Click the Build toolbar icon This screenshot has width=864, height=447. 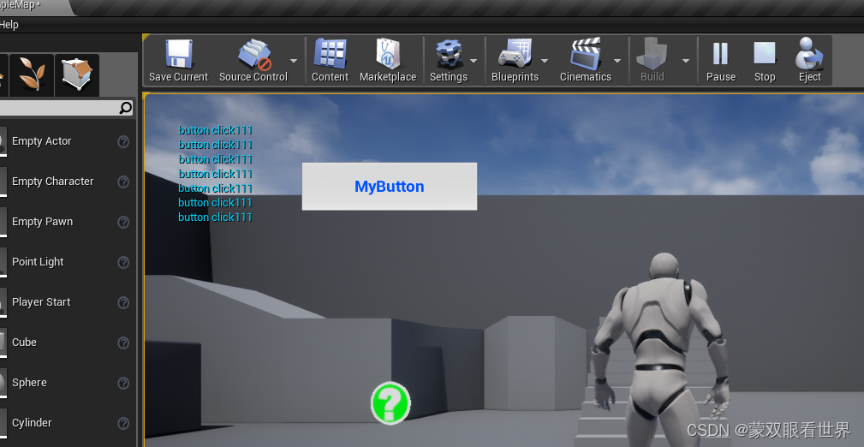click(652, 54)
